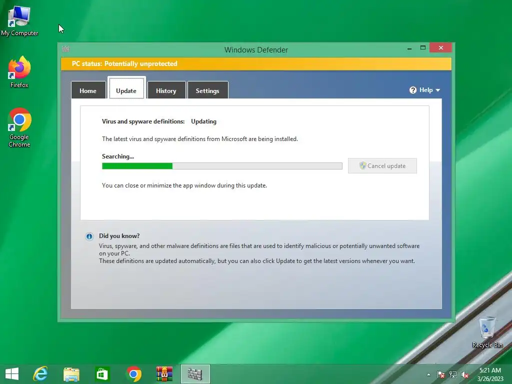This screenshot has height=384, width=512.
Task: Close the Windows Defender window
Action: click(x=441, y=48)
